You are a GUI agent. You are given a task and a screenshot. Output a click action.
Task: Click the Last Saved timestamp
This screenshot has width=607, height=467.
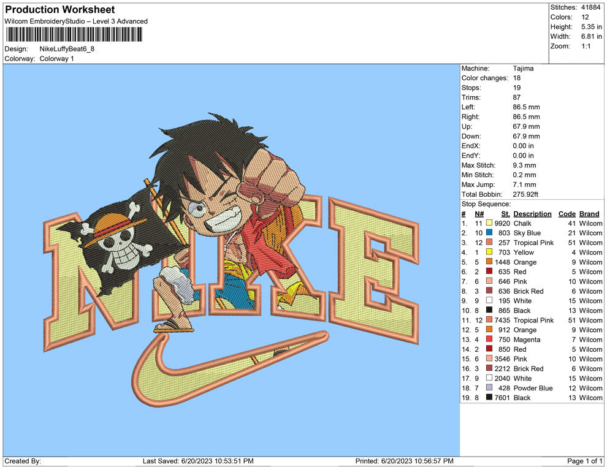click(x=198, y=461)
